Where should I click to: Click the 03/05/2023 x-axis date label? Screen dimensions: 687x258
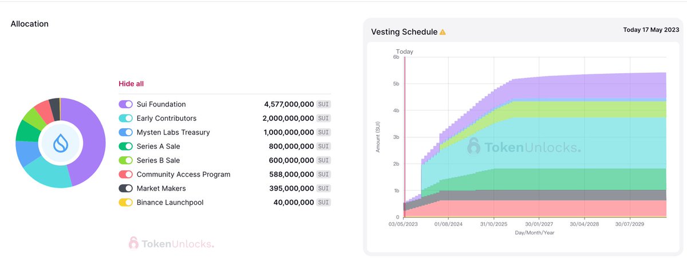point(403,225)
